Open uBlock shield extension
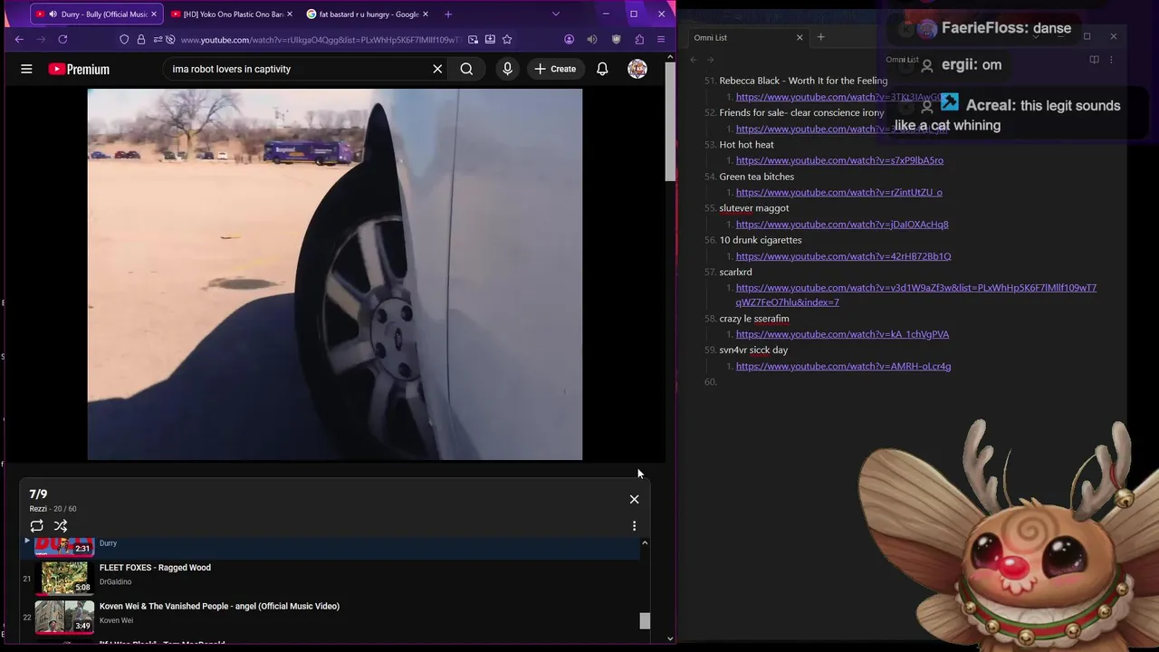 617,40
